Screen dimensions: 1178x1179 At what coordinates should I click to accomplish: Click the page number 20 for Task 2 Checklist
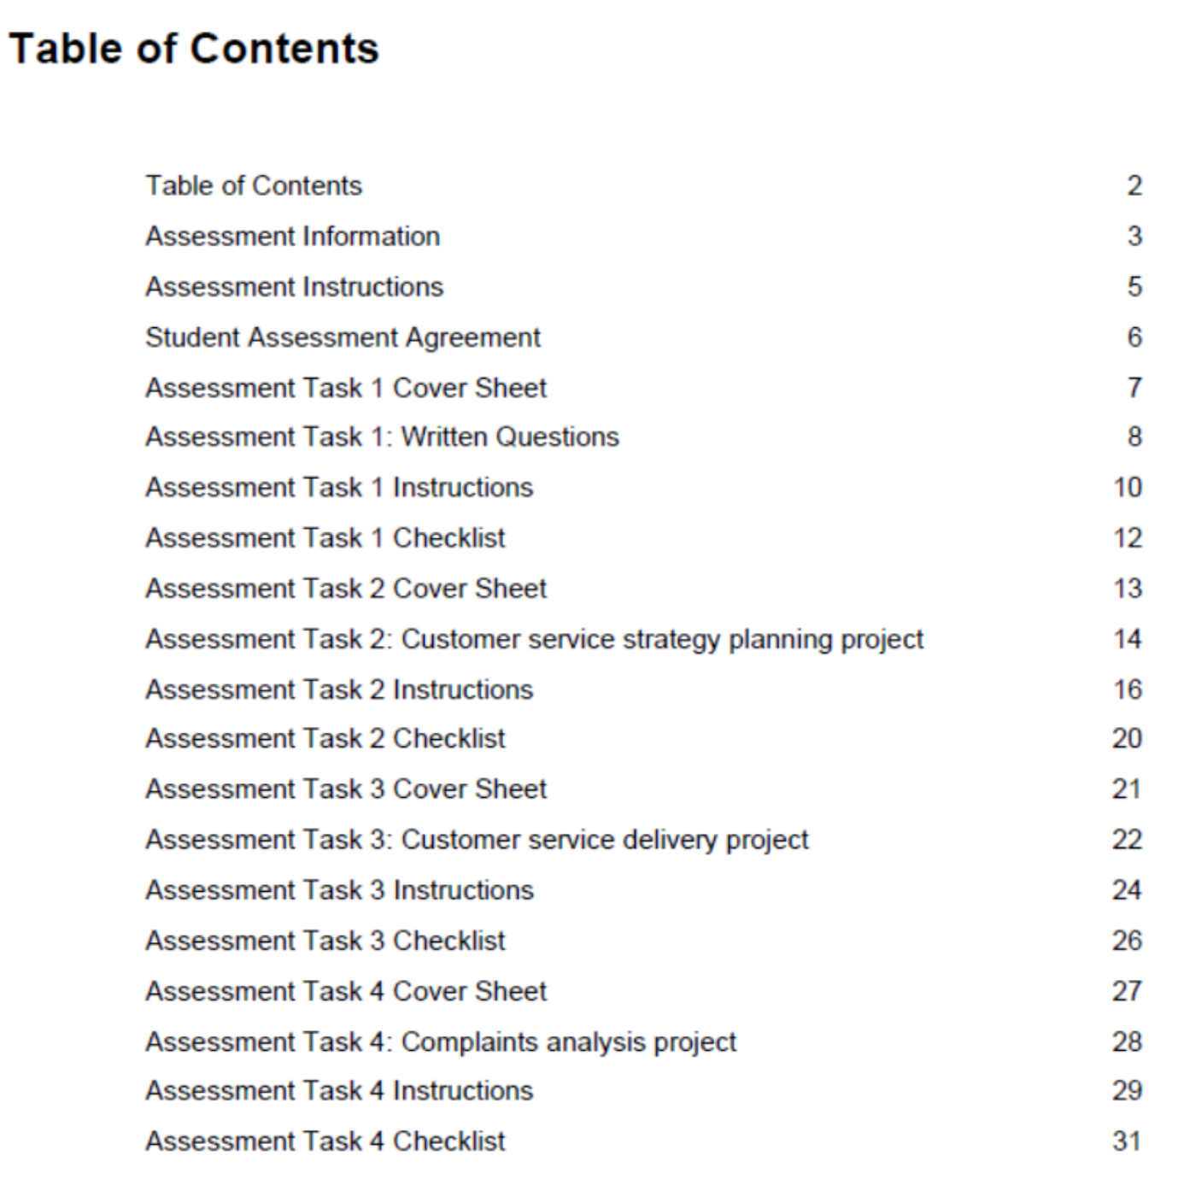point(1127,738)
